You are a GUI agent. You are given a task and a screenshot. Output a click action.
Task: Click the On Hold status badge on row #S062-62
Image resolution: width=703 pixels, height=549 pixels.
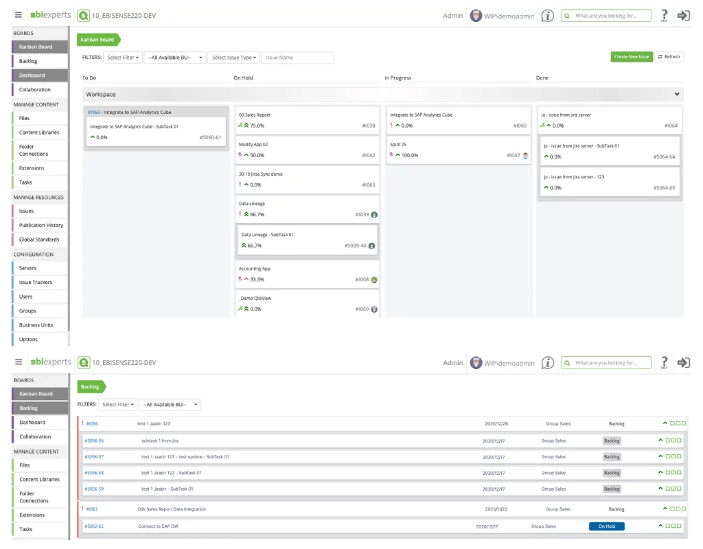click(x=607, y=526)
